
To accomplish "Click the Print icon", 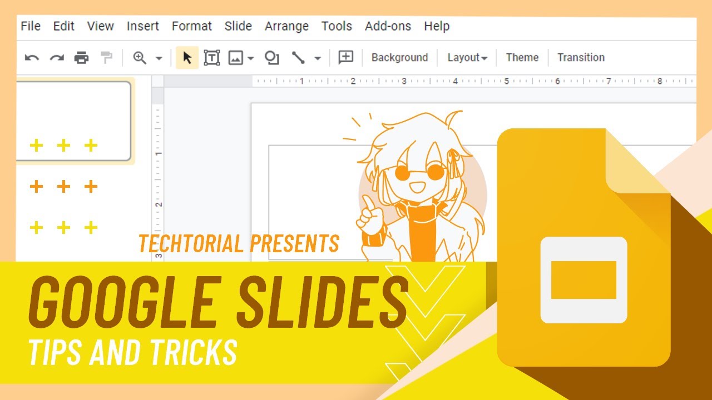I will 82,58.
